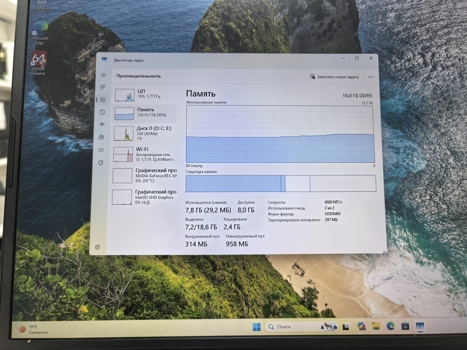The width and height of the screenshot is (467, 350).
Task: Open the Task Manager navigation hamburger menu
Action: click(x=103, y=75)
